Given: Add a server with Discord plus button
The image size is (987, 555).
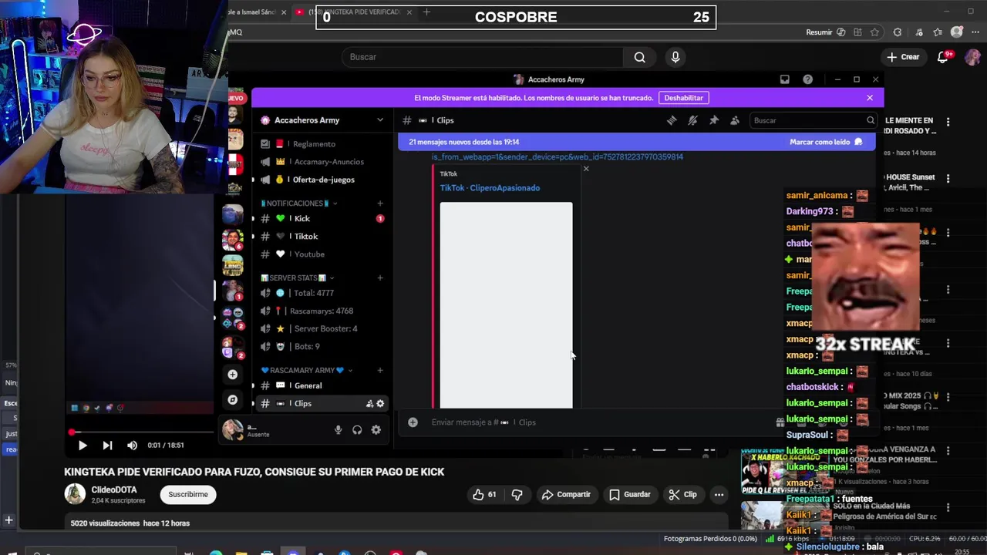Looking at the screenshot, I should click(x=232, y=375).
